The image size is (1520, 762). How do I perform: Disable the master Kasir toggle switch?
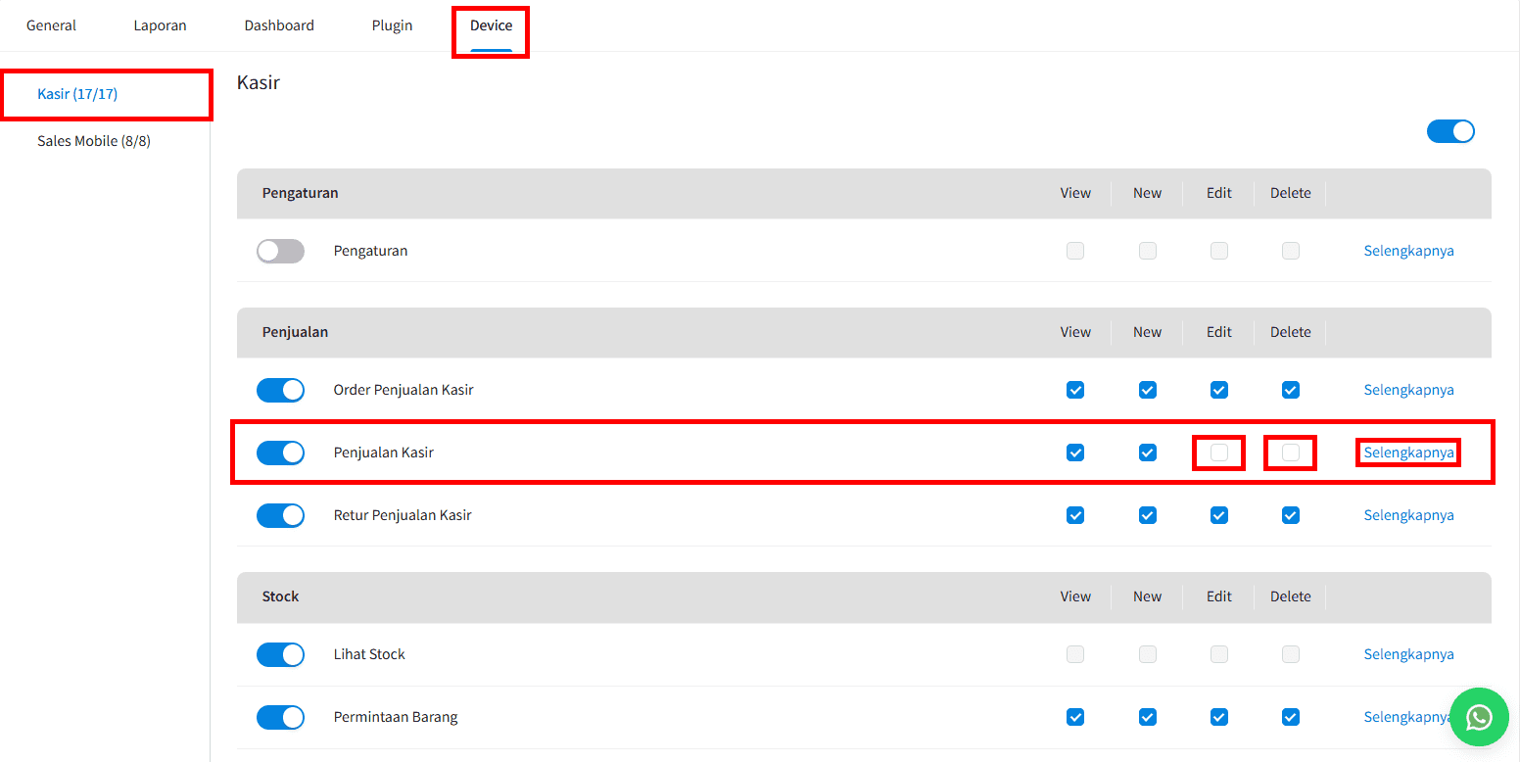pos(1450,131)
